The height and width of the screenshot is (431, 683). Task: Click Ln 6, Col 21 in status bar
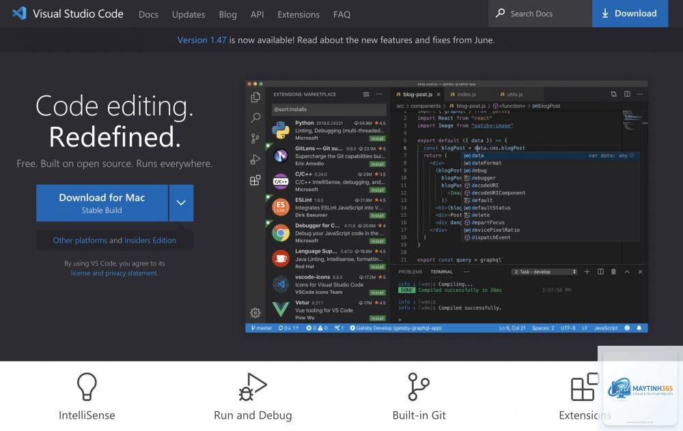[512, 328]
